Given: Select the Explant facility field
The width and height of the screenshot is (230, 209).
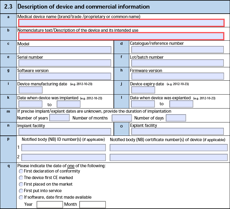Looking at the screenshot, I should tap(177, 131).
